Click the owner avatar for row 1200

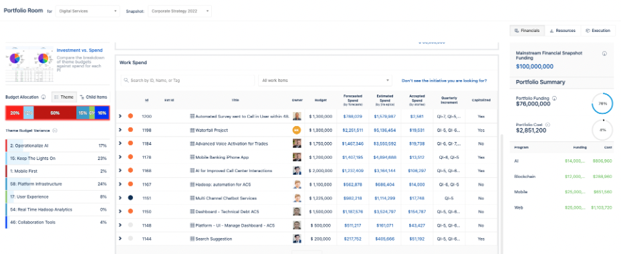[297, 116]
